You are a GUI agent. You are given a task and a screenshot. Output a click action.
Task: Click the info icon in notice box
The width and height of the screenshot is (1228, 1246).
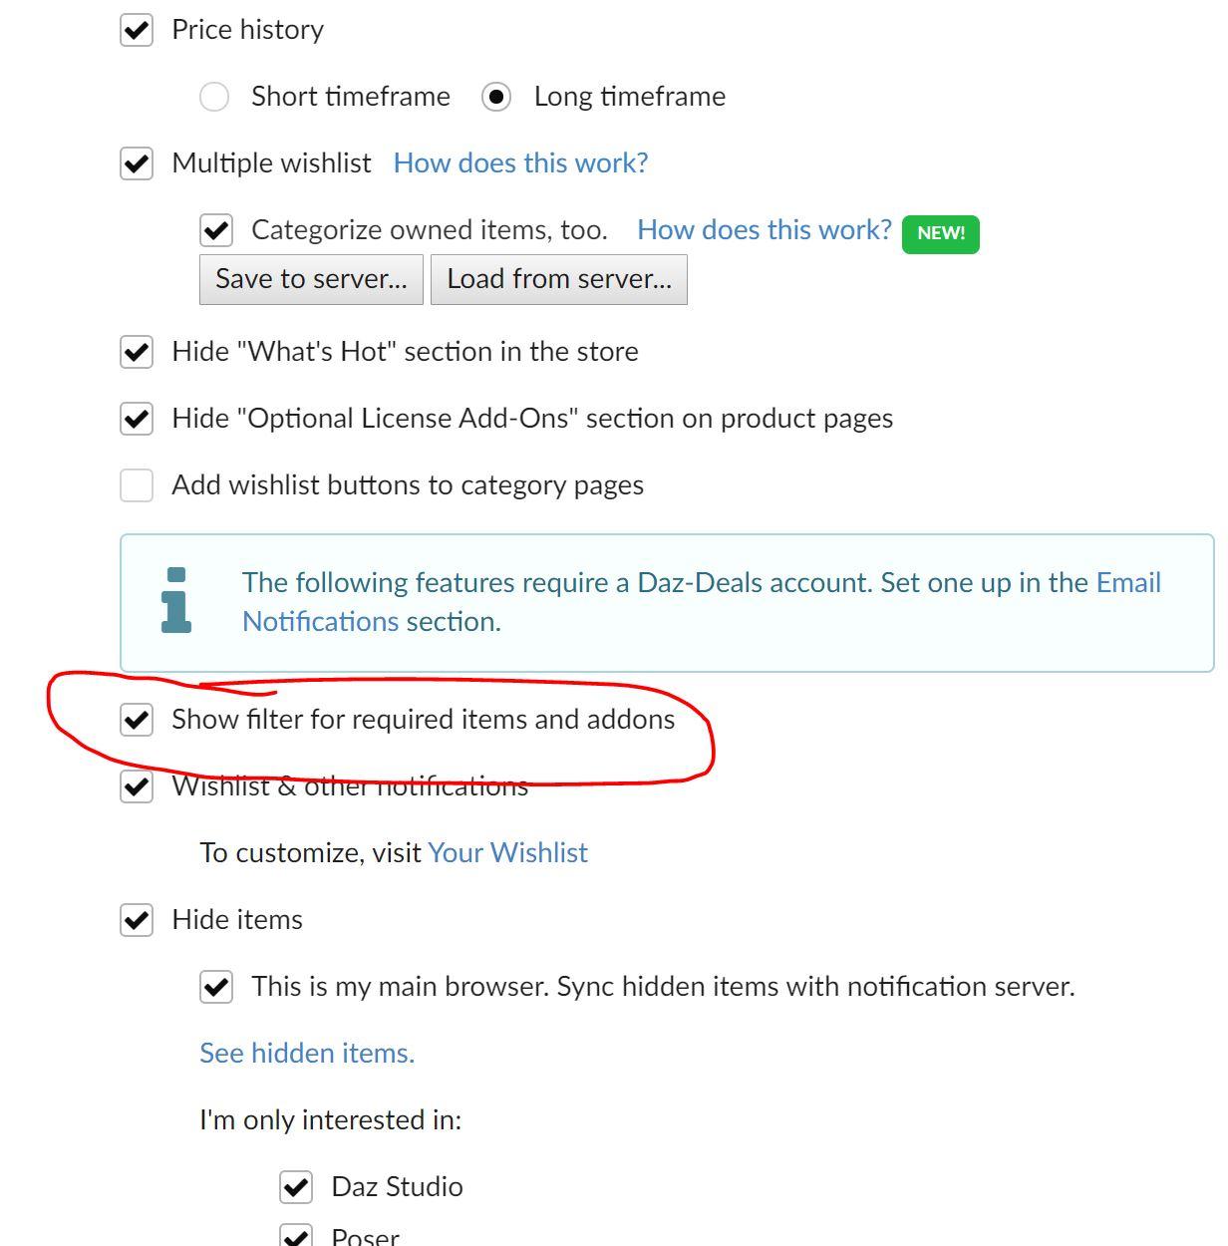(x=176, y=600)
